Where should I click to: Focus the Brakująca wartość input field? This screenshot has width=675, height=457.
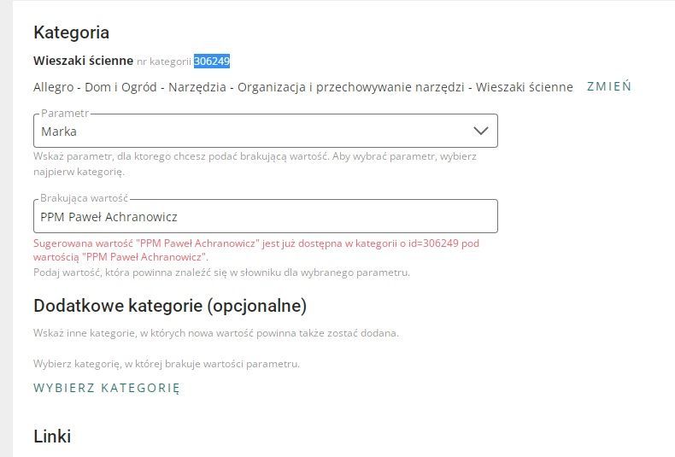[265, 217]
